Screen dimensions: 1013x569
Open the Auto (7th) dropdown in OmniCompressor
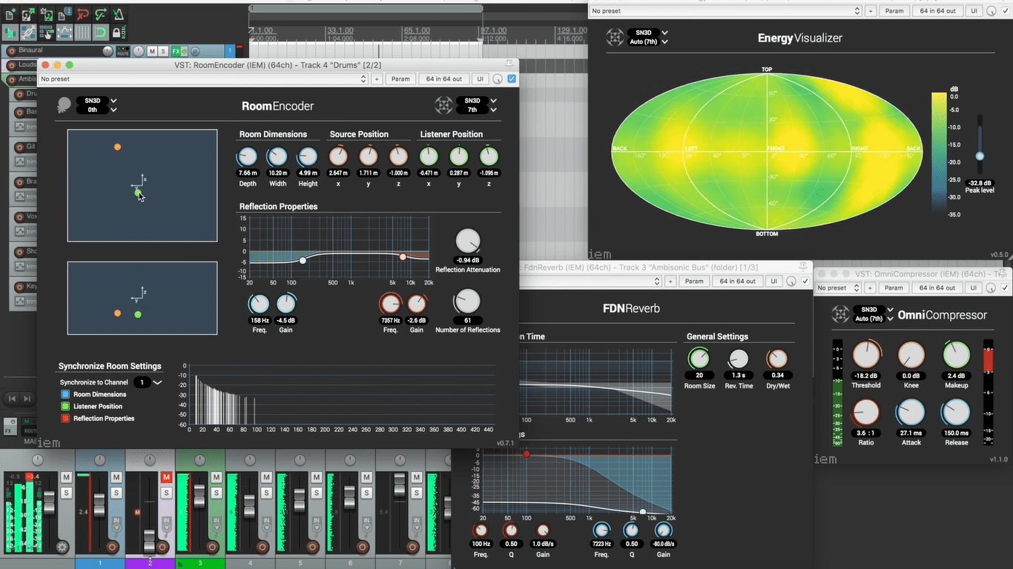[x=874, y=319]
